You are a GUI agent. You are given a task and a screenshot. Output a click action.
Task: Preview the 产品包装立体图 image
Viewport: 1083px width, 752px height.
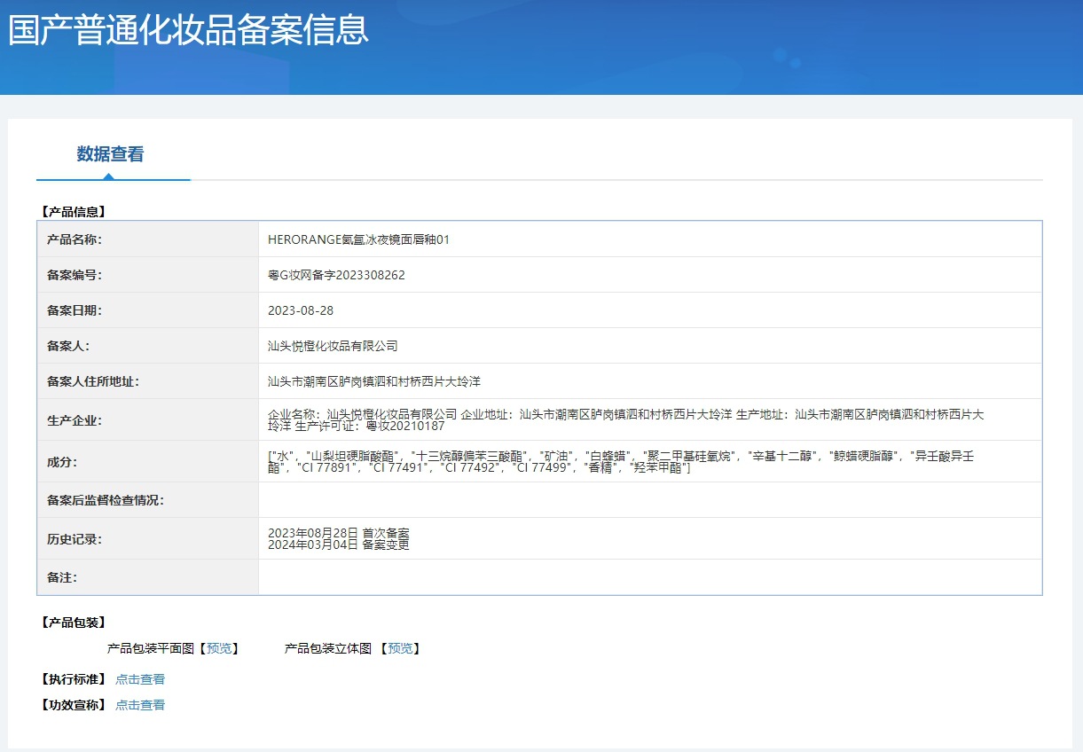400,648
